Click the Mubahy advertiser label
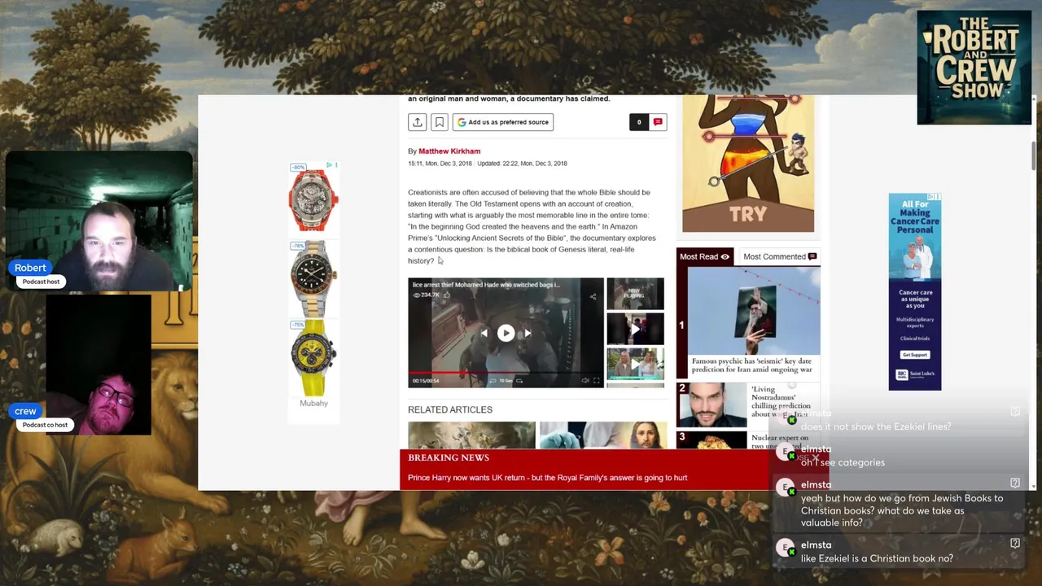The image size is (1042, 586). coord(313,403)
